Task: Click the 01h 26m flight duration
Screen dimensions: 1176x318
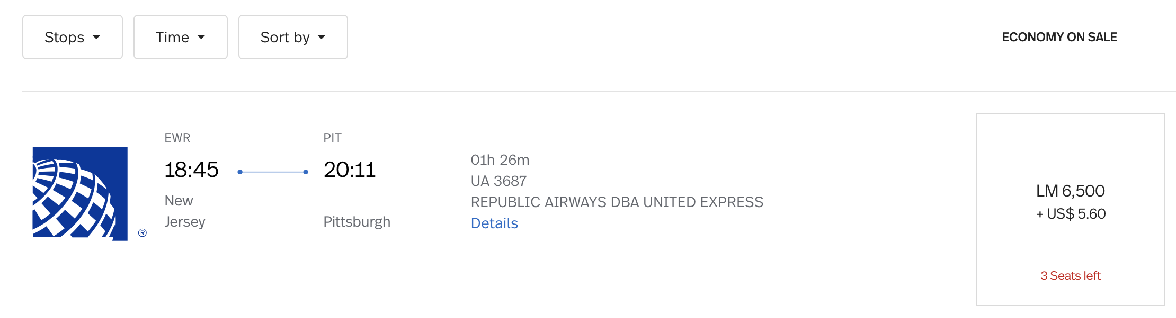Action: 500,160
